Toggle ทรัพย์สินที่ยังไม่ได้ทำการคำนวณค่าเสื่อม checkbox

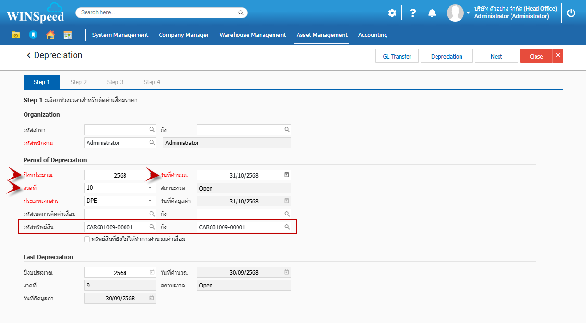[x=87, y=239]
